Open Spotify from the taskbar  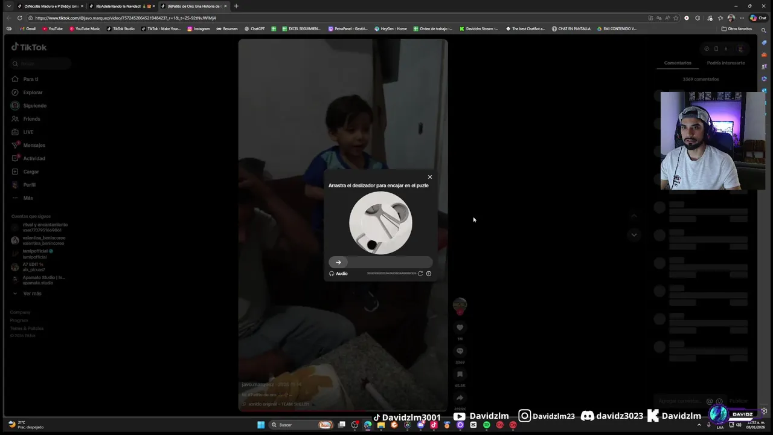coord(486,425)
